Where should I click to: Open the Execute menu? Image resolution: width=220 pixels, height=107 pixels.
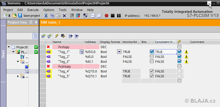(33, 10)
